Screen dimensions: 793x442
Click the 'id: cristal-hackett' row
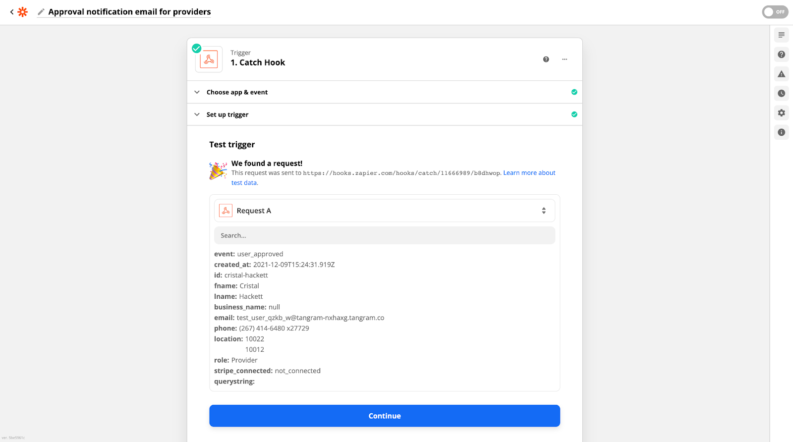tap(241, 275)
